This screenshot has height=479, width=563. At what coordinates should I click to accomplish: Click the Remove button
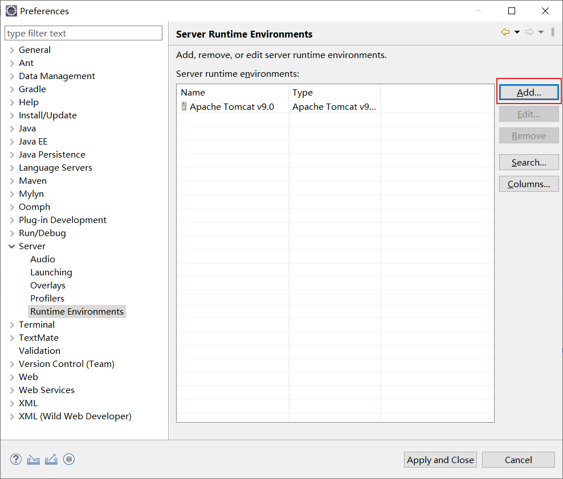(x=529, y=135)
